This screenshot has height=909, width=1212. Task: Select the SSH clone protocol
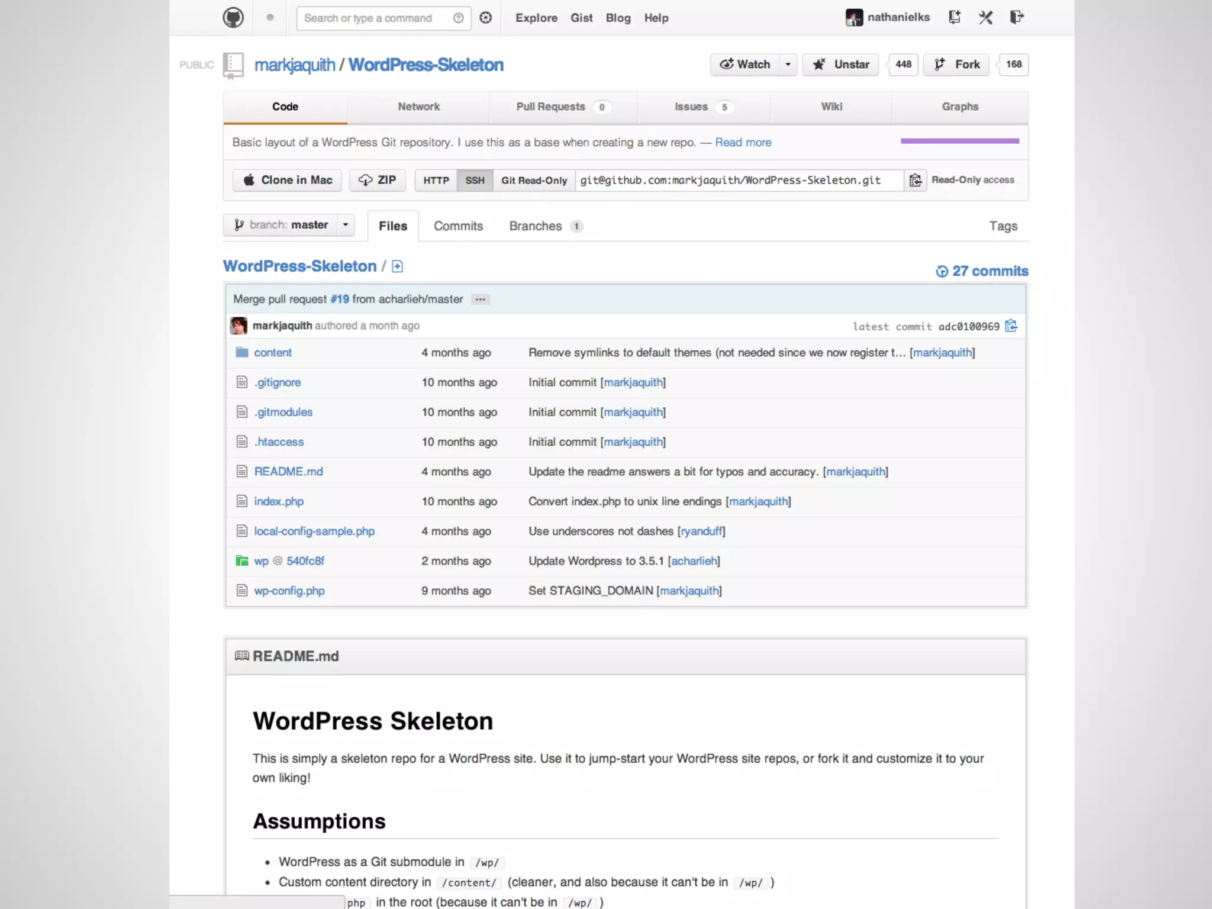point(475,180)
